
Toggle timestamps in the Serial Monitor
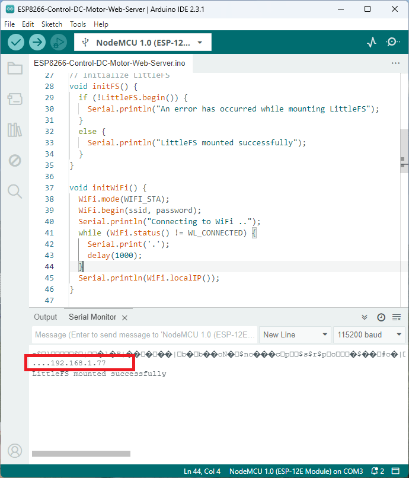[x=381, y=317]
